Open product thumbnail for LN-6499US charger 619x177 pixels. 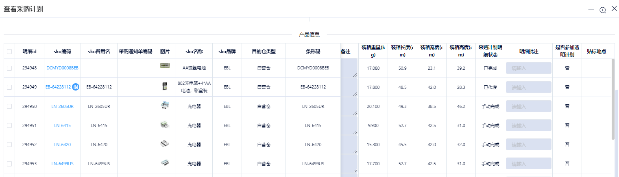[165, 163]
